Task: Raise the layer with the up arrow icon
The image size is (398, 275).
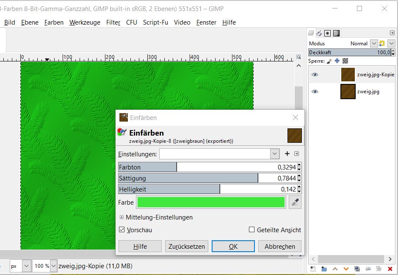Action: 335,269
